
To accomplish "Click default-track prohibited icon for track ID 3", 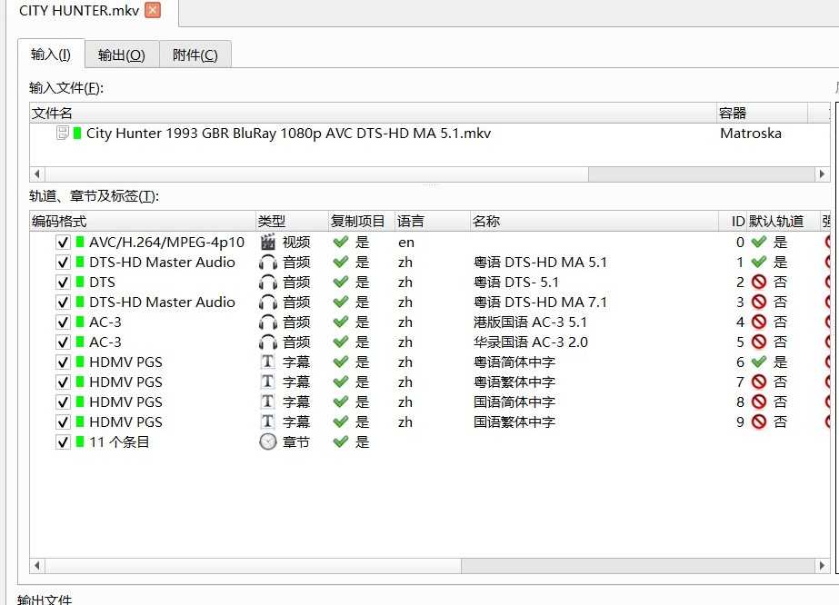I will pyautogui.click(x=759, y=302).
